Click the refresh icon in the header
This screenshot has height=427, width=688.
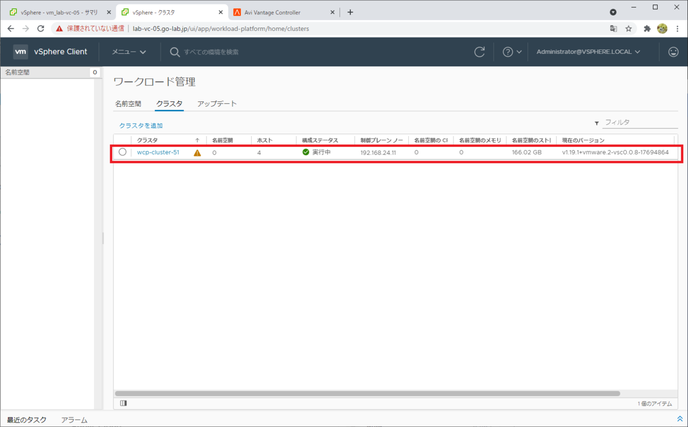click(x=480, y=51)
